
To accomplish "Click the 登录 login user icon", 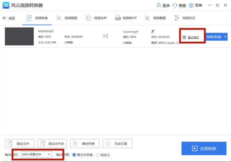I will [x=159, y=6].
